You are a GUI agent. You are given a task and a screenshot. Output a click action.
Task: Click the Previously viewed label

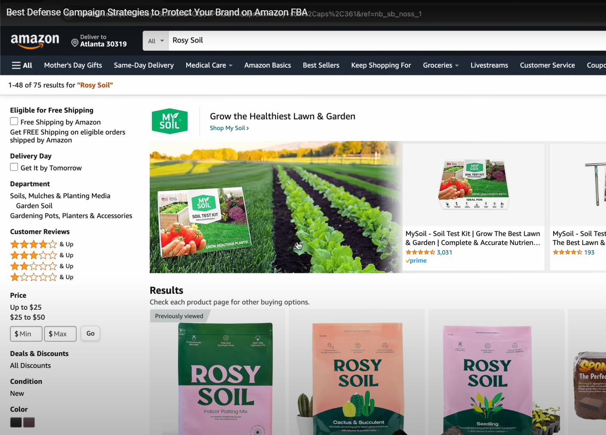point(179,316)
